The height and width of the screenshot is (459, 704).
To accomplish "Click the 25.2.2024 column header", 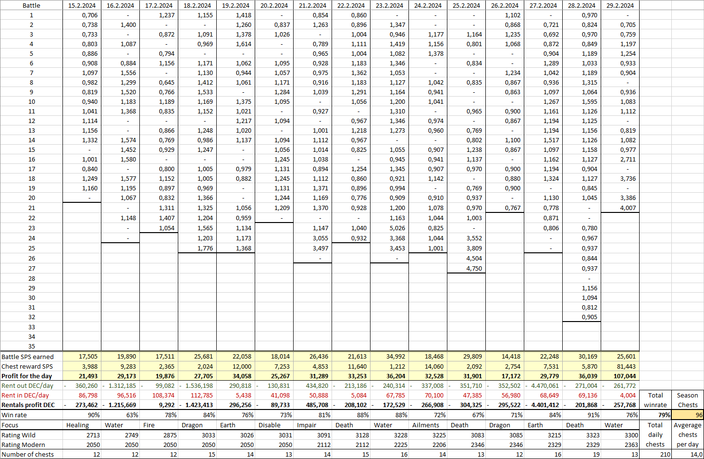I will pyautogui.click(x=466, y=5).
